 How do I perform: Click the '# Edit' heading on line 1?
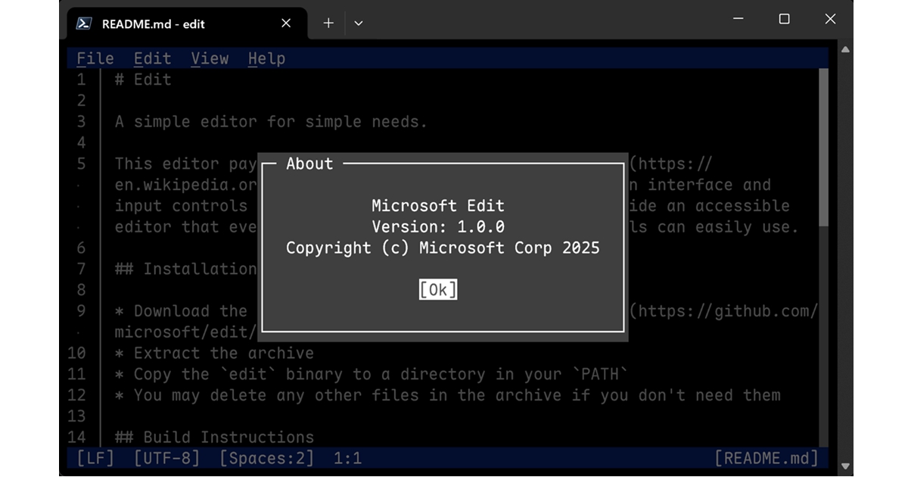coord(143,79)
